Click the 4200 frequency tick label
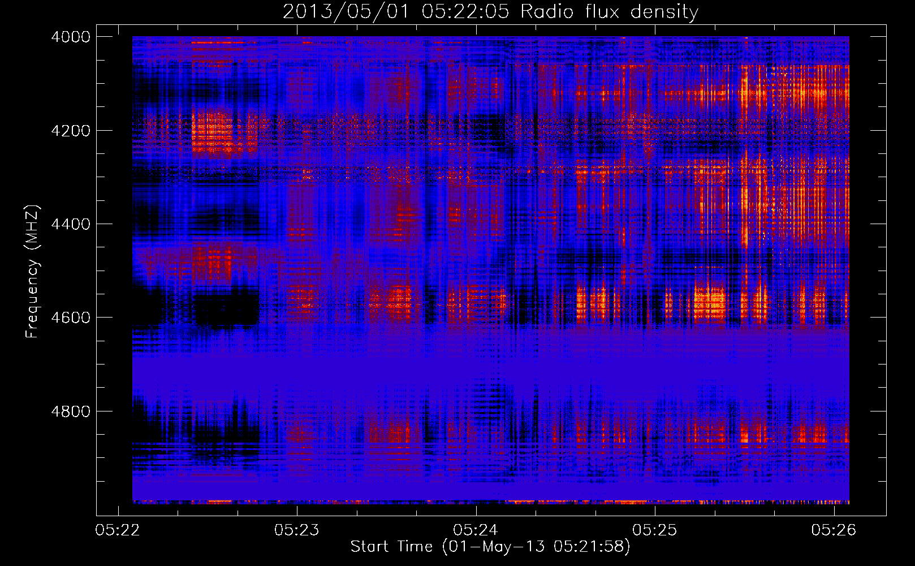Image resolution: width=915 pixels, height=566 pixels. tap(71, 131)
